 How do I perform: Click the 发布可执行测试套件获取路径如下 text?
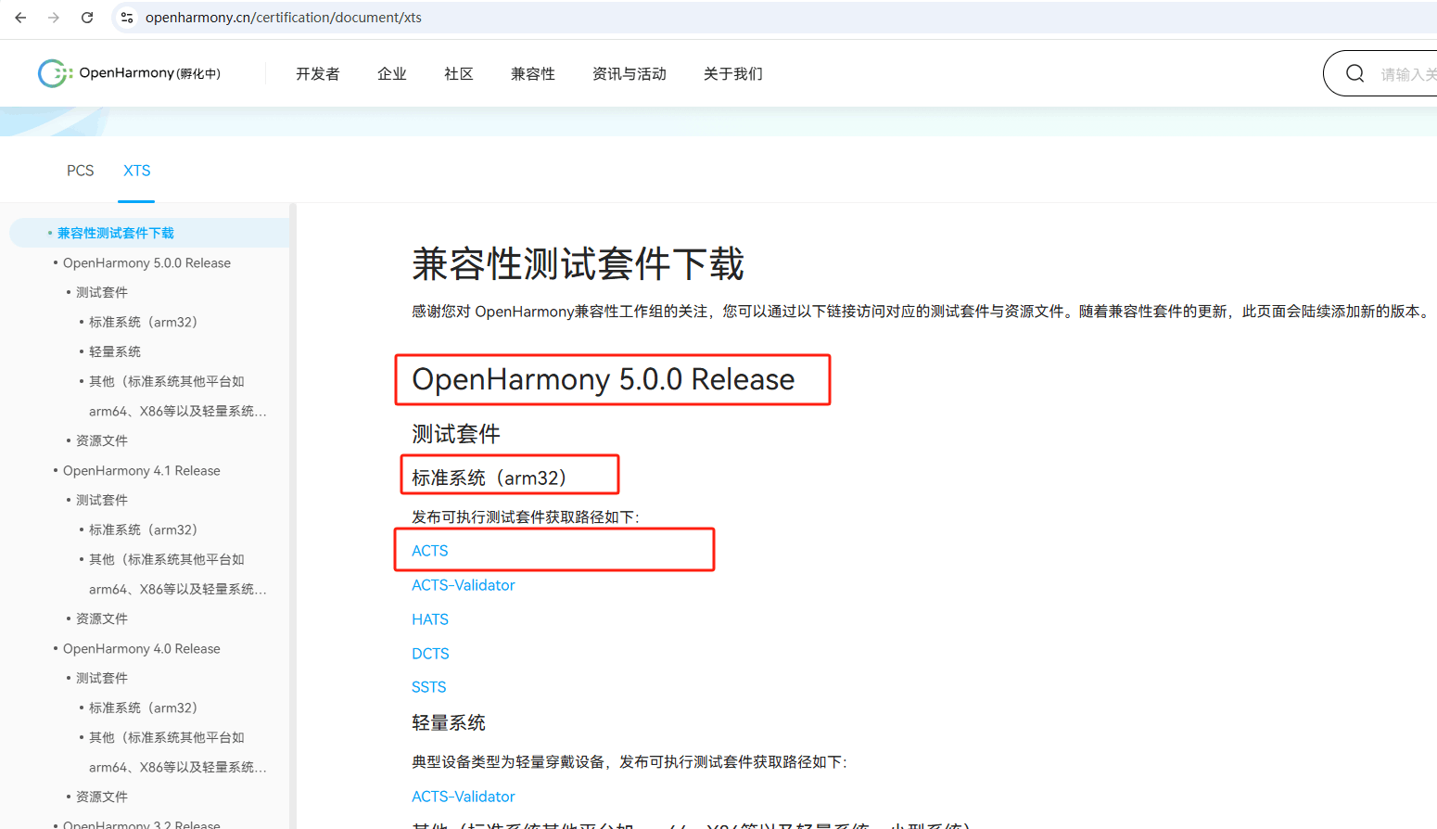point(526,517)
